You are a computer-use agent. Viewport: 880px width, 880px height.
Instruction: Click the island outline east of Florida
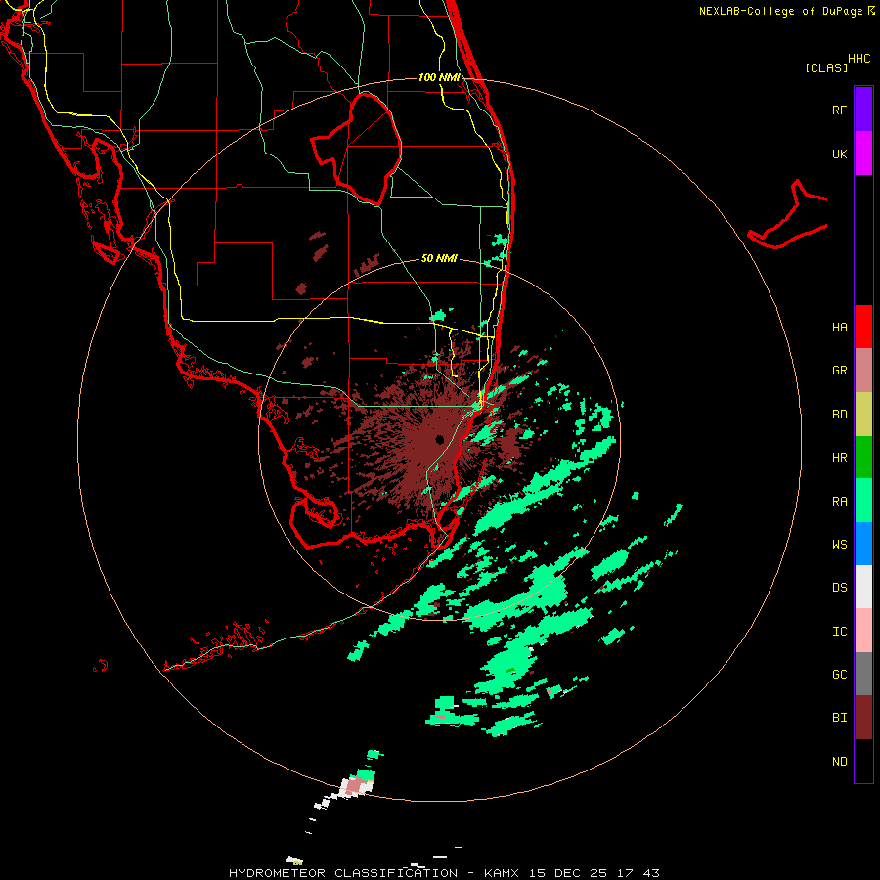[788, 215]
